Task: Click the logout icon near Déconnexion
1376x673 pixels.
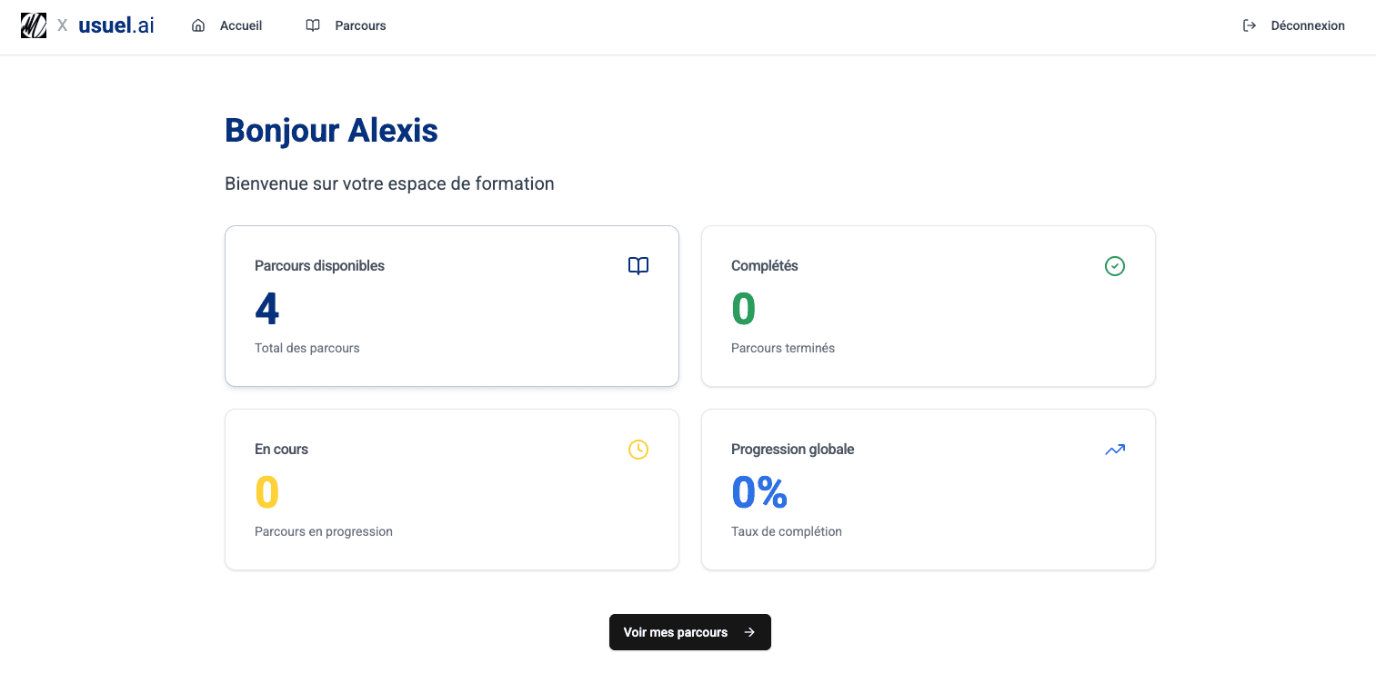Action: (x=1250, y=25)
